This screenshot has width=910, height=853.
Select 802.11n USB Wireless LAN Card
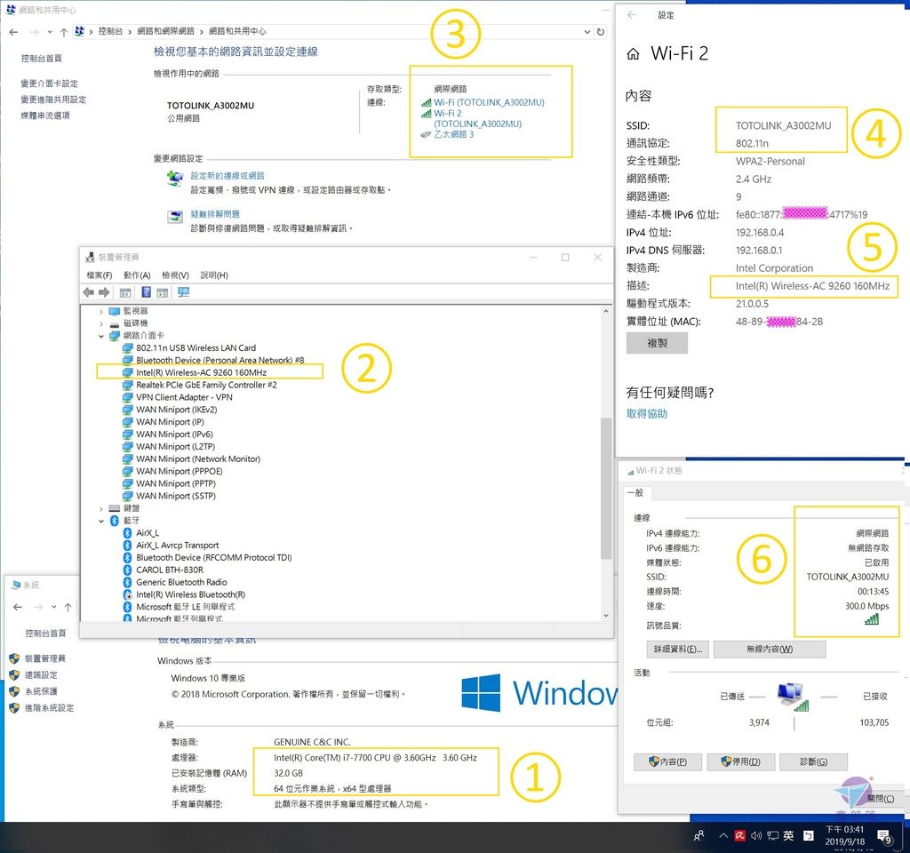[x=196, y=348]
